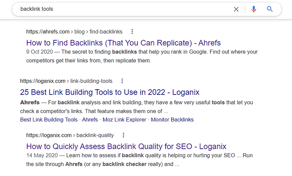292x176 pixels.
Task: Click inside the "backlink tools" search field
Action: pyautogui.click(x=123, y=9)
